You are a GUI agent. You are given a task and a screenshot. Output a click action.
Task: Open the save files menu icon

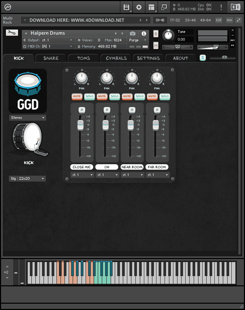[126, 7]
